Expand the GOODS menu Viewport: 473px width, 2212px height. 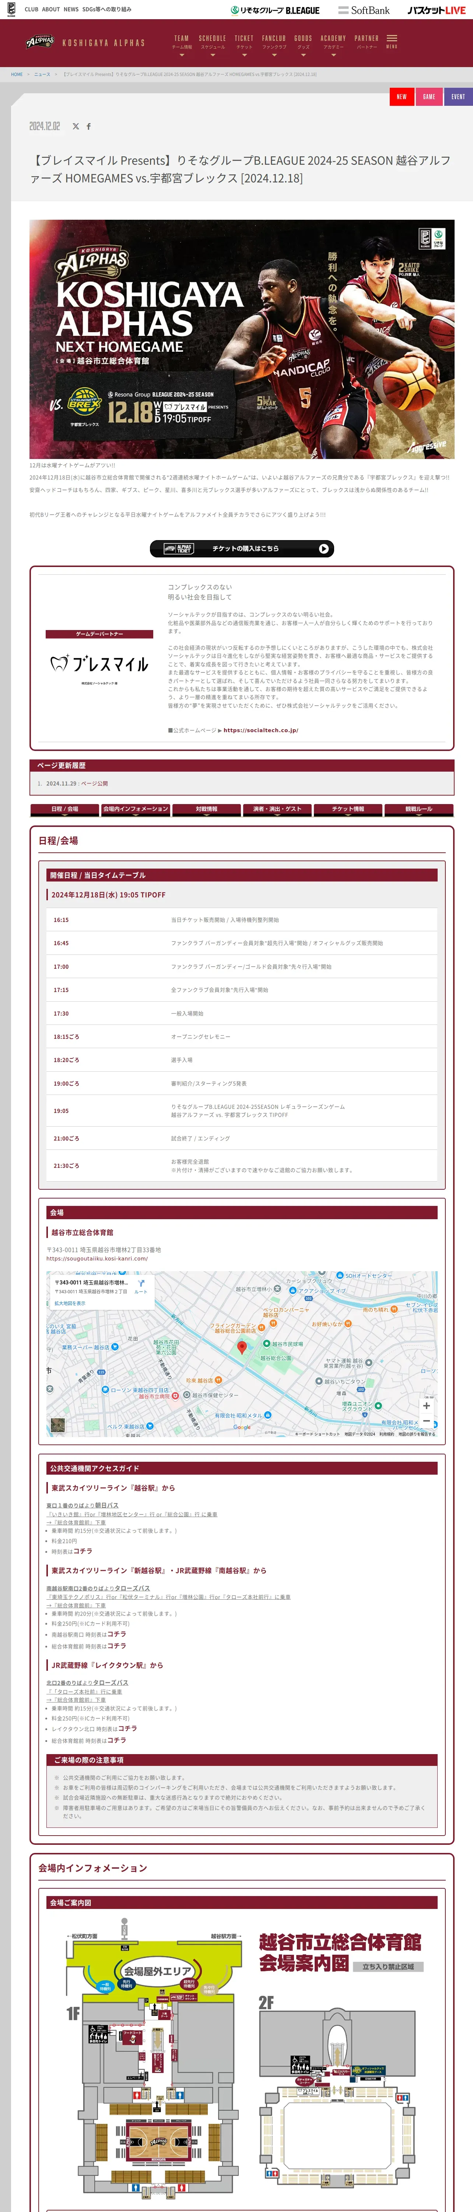pyautogui.click(x=303, y=45)
